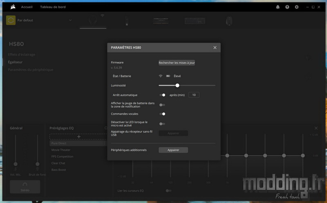The height and width of the screenshot is (203, 327).
Task: Click the firmware version v. 5.6.39
Action: (x=116, y=68)
